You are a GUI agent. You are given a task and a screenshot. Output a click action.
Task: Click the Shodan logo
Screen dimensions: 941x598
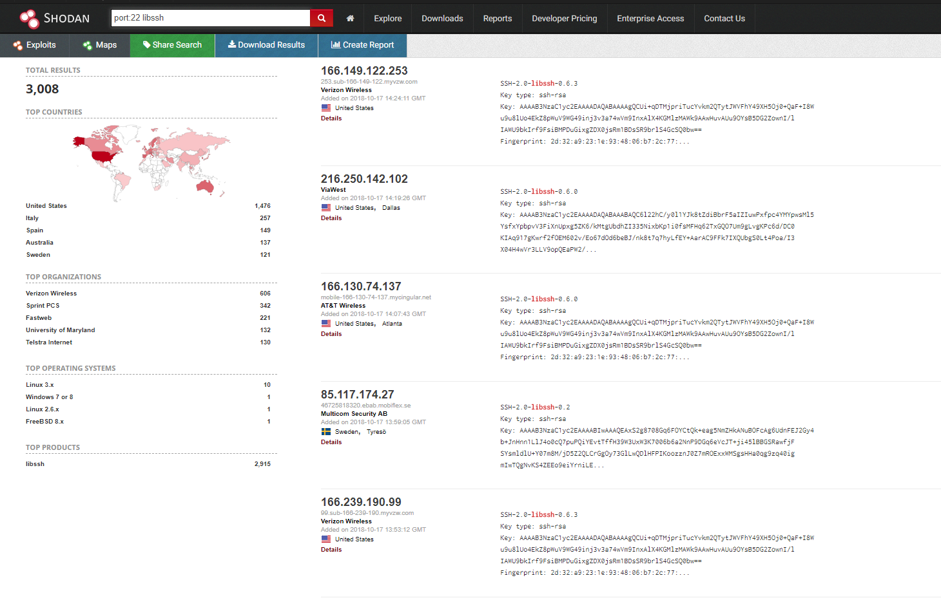55,18
